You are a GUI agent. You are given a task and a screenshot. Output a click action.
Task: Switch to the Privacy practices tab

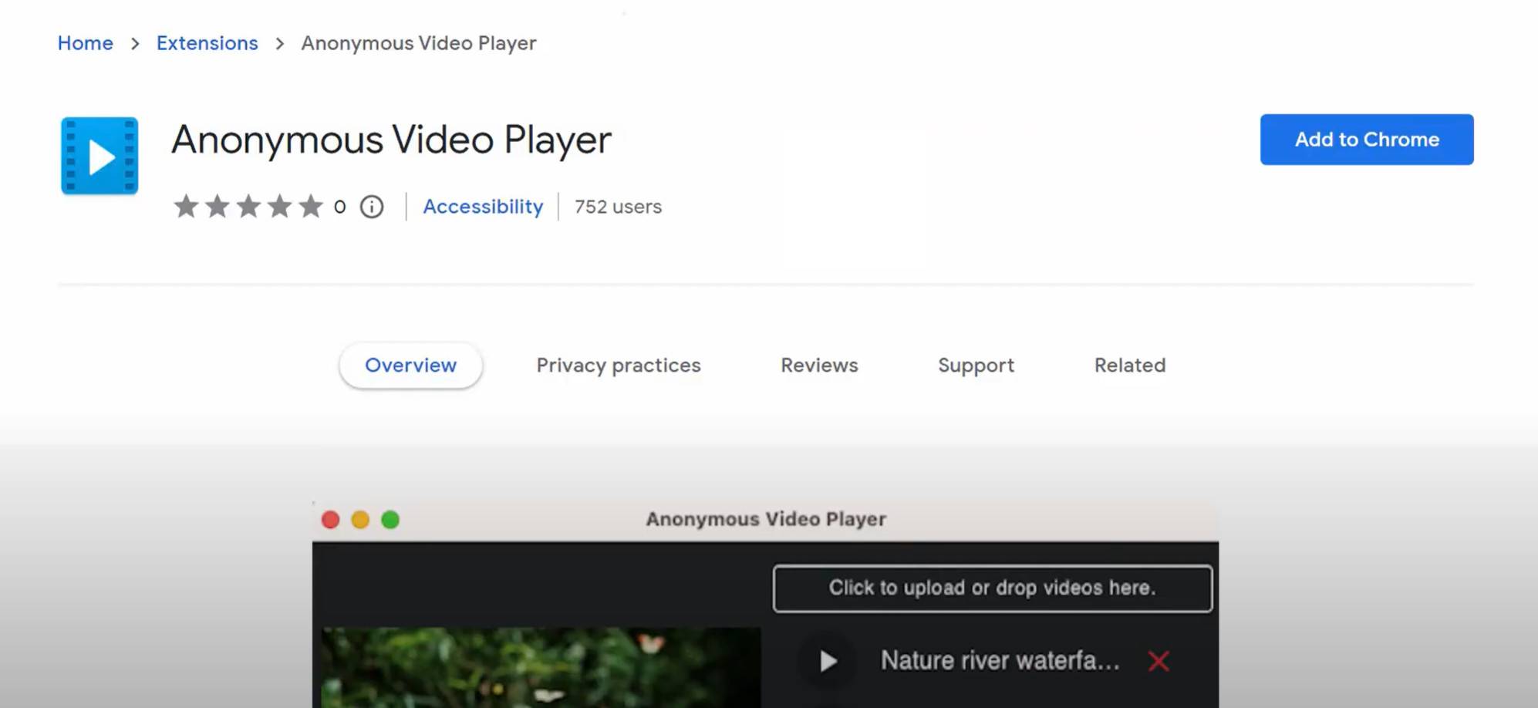point(619,366)
